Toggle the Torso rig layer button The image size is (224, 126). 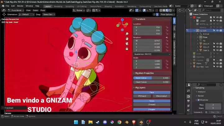152,101
